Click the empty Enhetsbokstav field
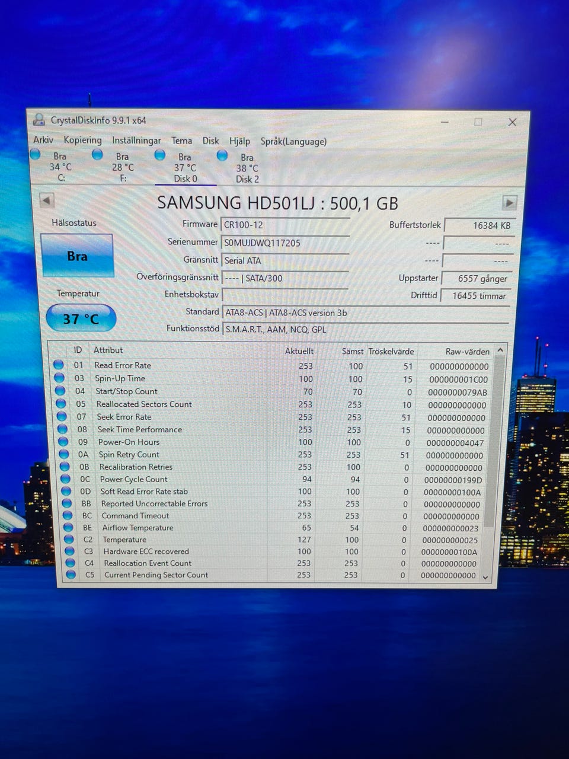569x759 pixels. [x=284, y=295]
